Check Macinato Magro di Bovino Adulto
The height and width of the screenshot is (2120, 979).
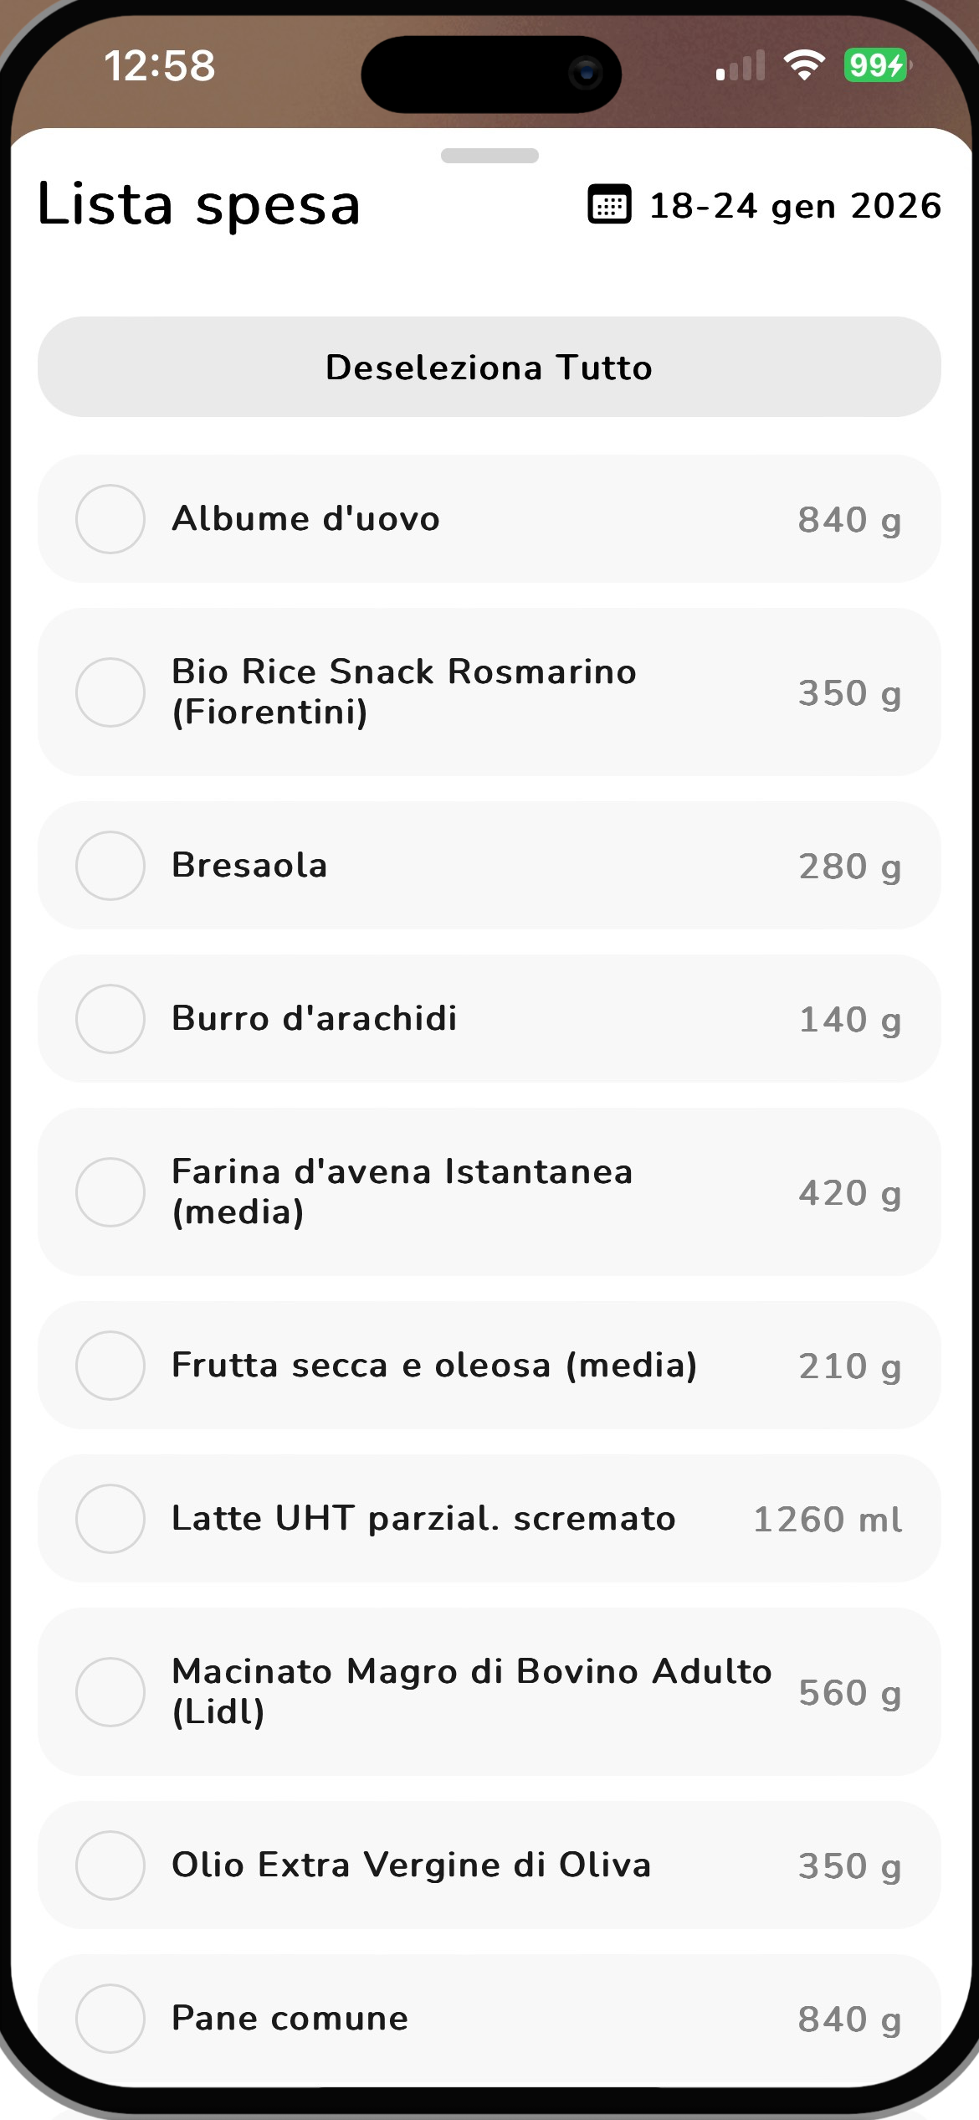[x=110, y=1692]
